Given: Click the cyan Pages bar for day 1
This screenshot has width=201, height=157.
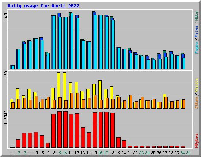Looking at the screenshot, I should click(13, 67).
